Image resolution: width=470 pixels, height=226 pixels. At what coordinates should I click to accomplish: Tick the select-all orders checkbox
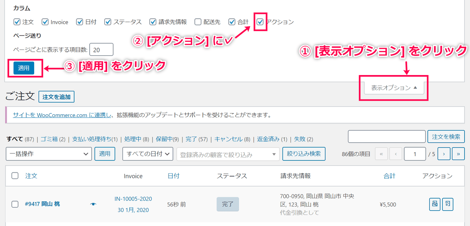(15, 176)
